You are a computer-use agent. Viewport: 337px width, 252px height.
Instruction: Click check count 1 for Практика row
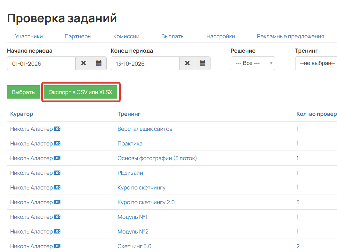(297, 144)
